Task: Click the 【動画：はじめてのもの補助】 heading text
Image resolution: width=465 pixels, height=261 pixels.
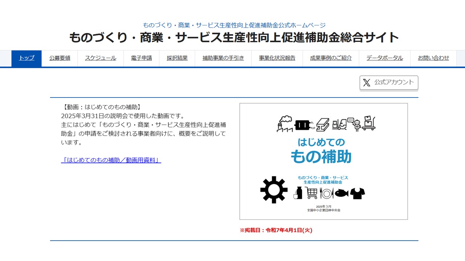Action: click(101, 107)
